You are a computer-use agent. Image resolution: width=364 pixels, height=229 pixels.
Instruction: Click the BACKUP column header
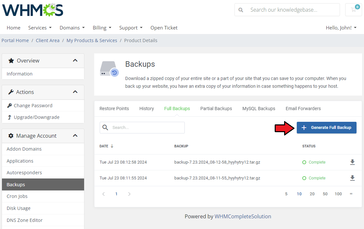181,146
